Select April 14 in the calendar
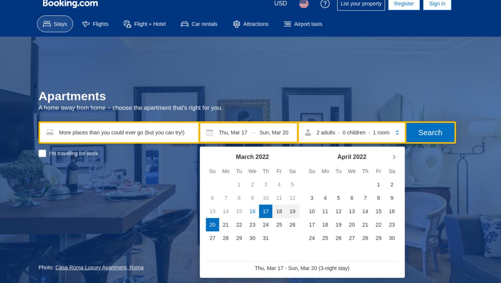 point(365,211)
